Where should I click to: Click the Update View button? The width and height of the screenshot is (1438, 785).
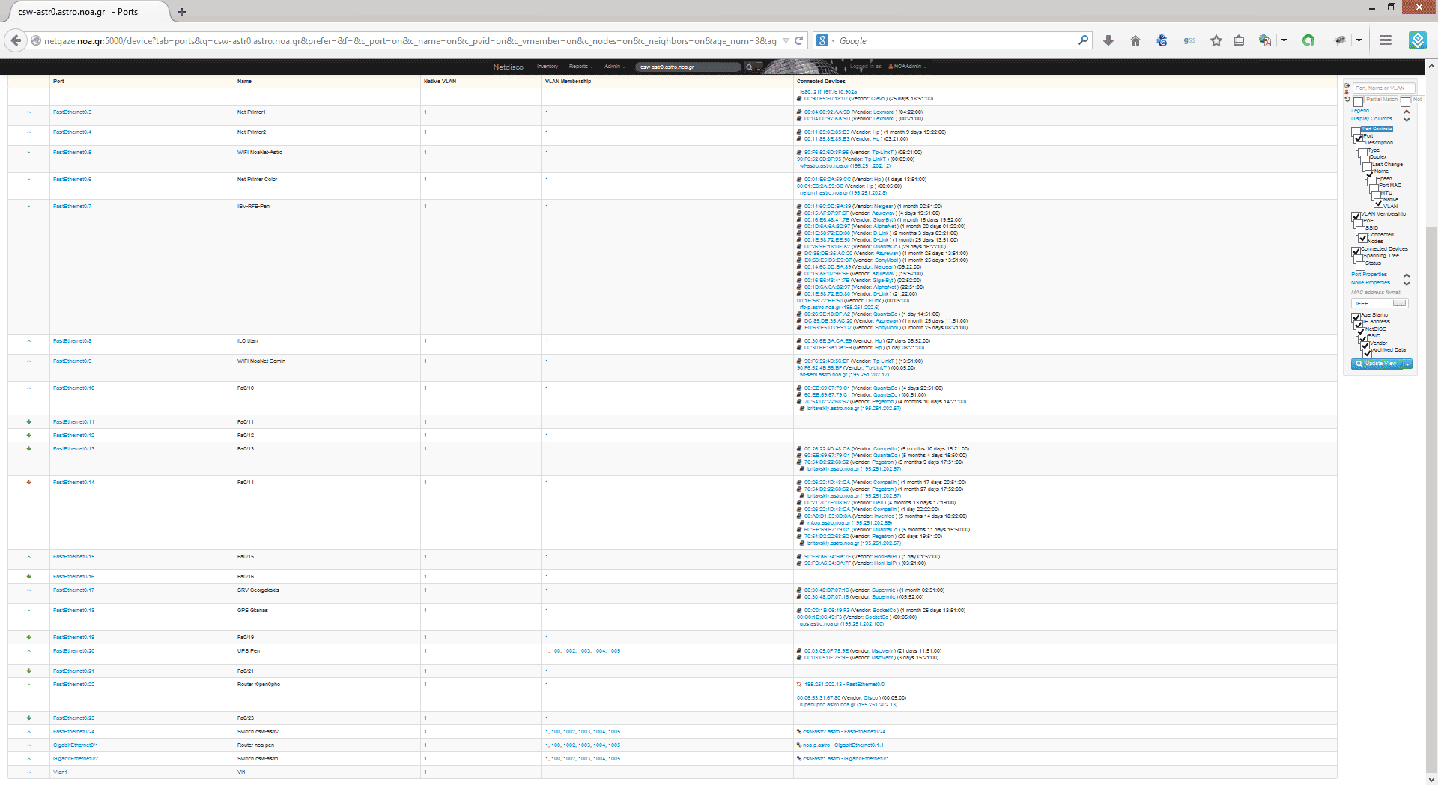click(x=1377, y=364)
